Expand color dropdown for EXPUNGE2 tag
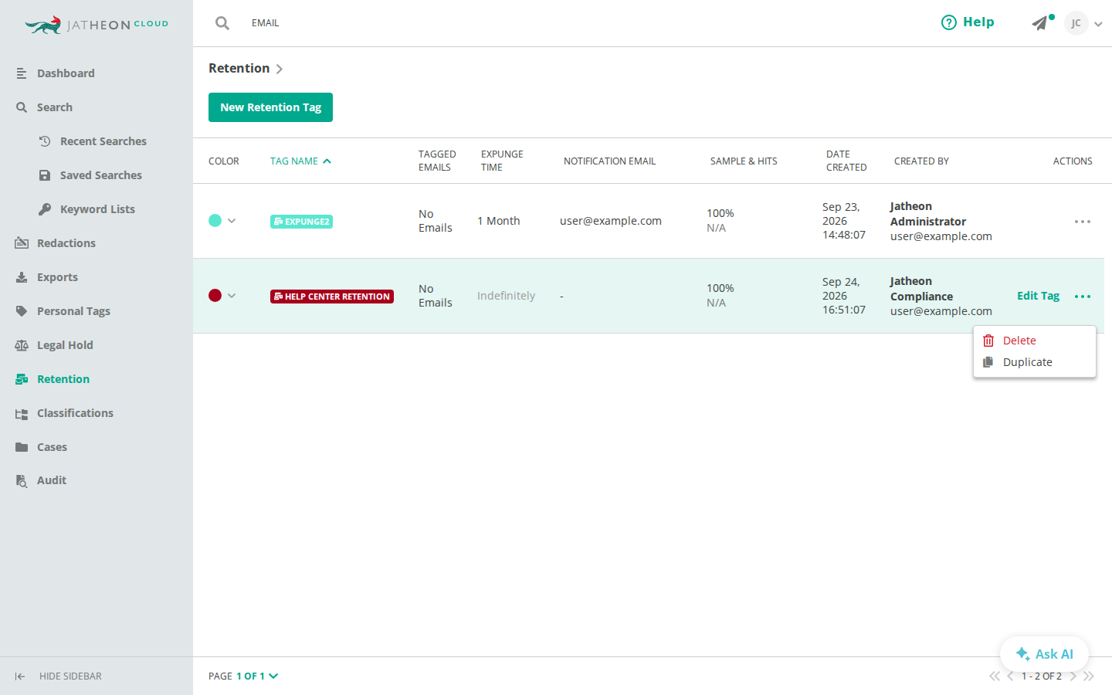This screenshot has height=695, width=1112. tap(232, 221)
